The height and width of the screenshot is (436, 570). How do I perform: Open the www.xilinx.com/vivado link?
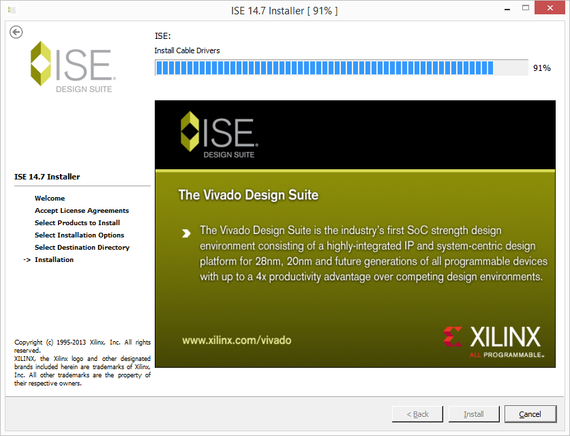237,340
